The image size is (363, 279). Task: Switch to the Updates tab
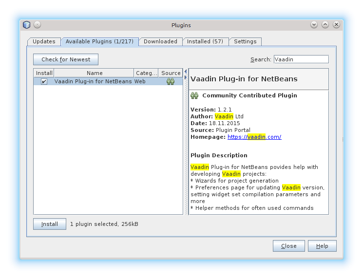tap(44, 42)
